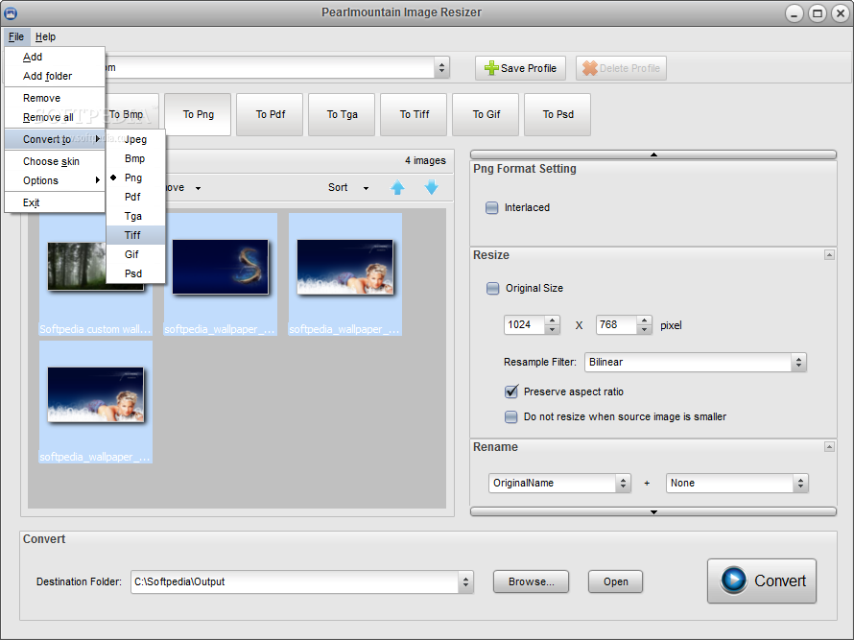Open the Destination Folder dropdown
The width and height of the screenshot is (854, 640).
pyautogui.click(x=465, y=581)
